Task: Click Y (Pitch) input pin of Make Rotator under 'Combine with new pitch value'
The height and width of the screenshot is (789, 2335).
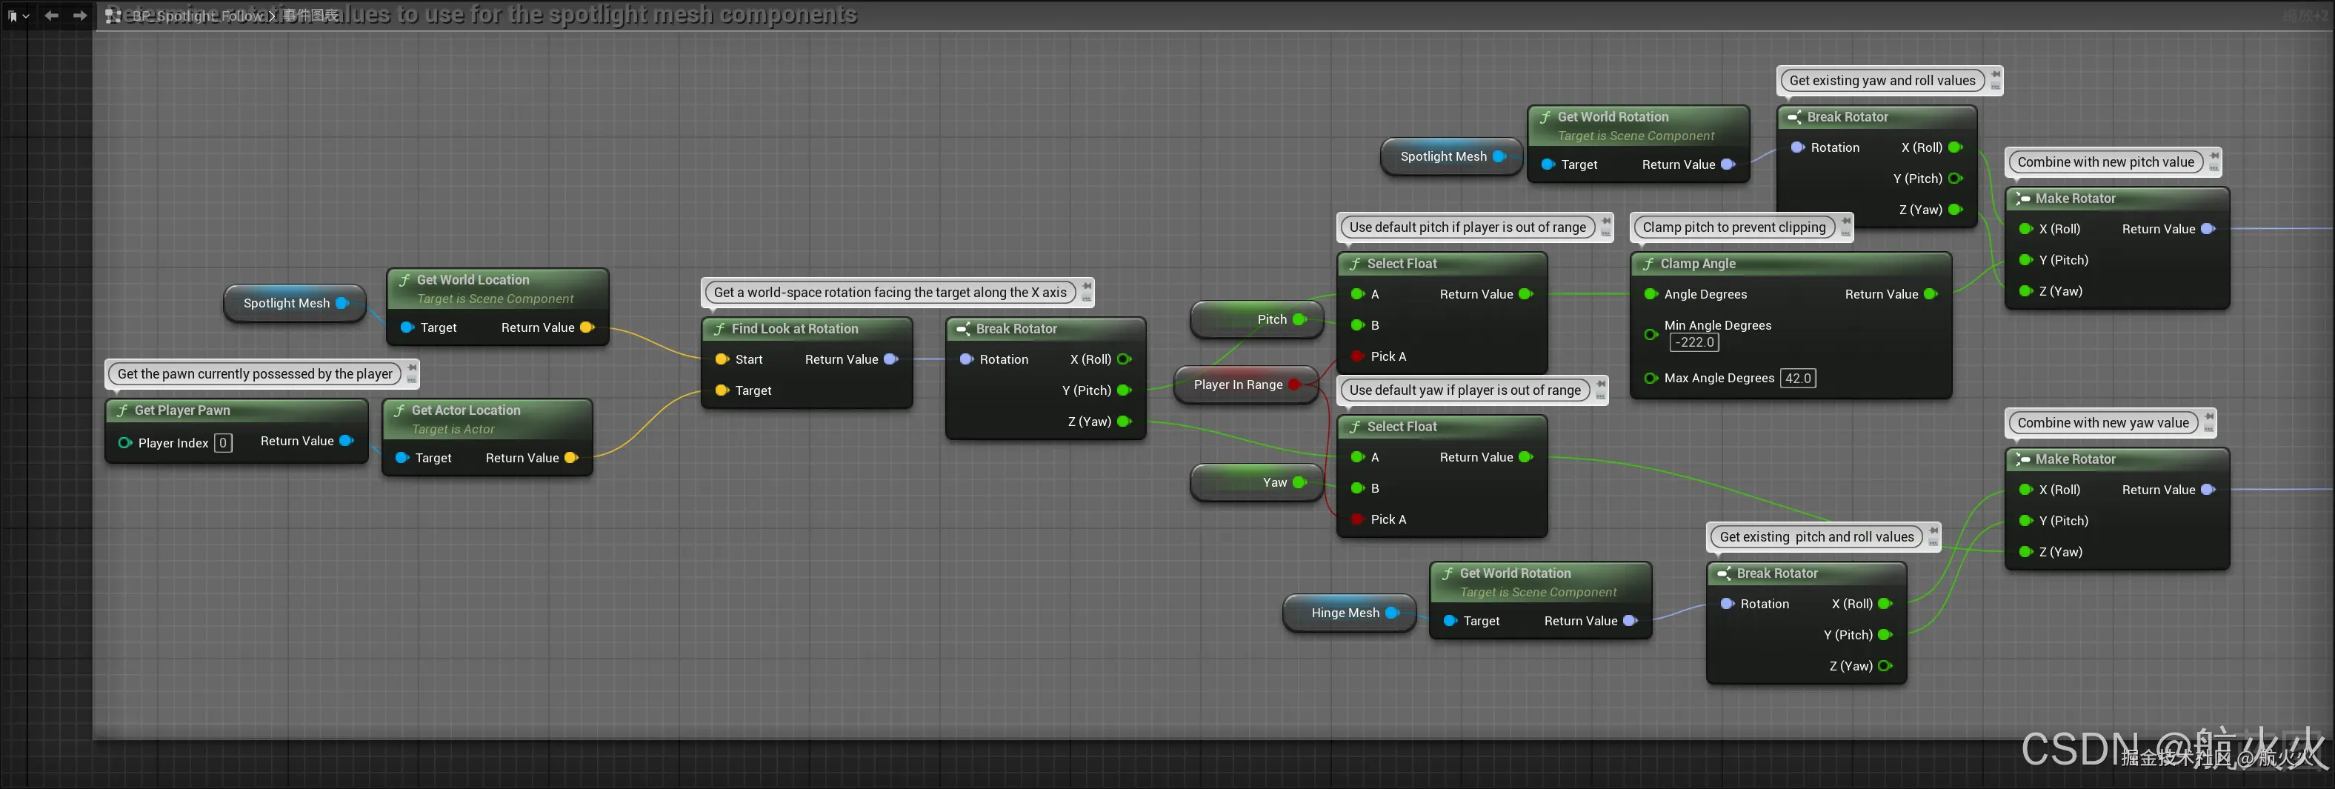Action: point(2026,262)
